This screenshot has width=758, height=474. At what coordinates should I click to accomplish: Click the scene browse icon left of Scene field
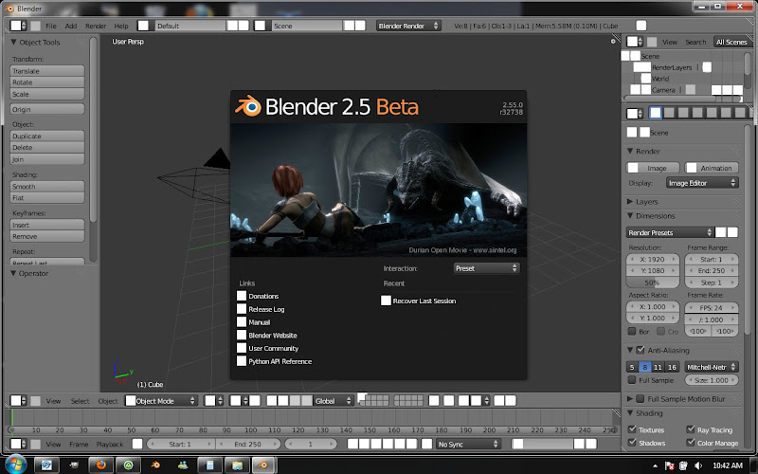[x=260, y=26]
